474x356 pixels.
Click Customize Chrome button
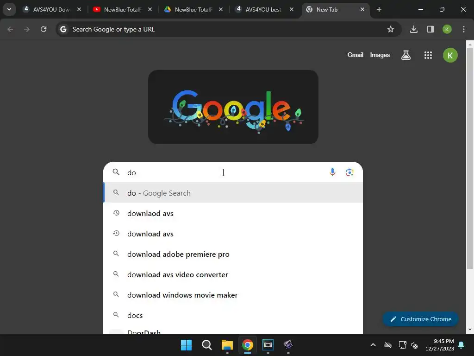pyautogui.click(x=420, y=319)
